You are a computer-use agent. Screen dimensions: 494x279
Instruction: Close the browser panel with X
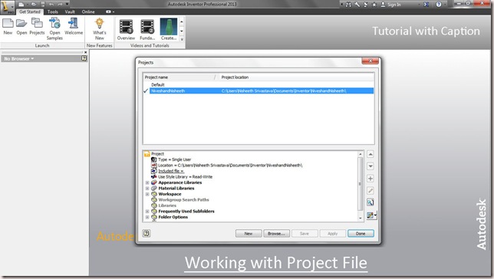point(85,52)
